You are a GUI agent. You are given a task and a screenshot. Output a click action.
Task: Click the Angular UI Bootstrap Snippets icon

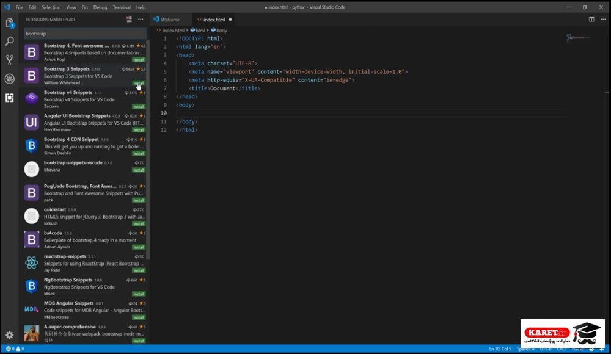click(32, 122)
